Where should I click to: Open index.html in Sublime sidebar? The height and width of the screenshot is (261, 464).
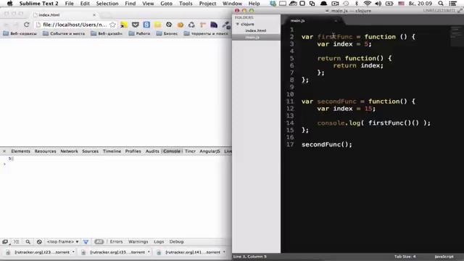pos(256,30)
